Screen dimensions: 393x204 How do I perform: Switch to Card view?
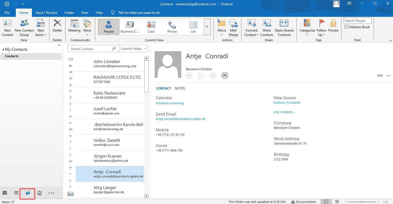coord(151,27)
